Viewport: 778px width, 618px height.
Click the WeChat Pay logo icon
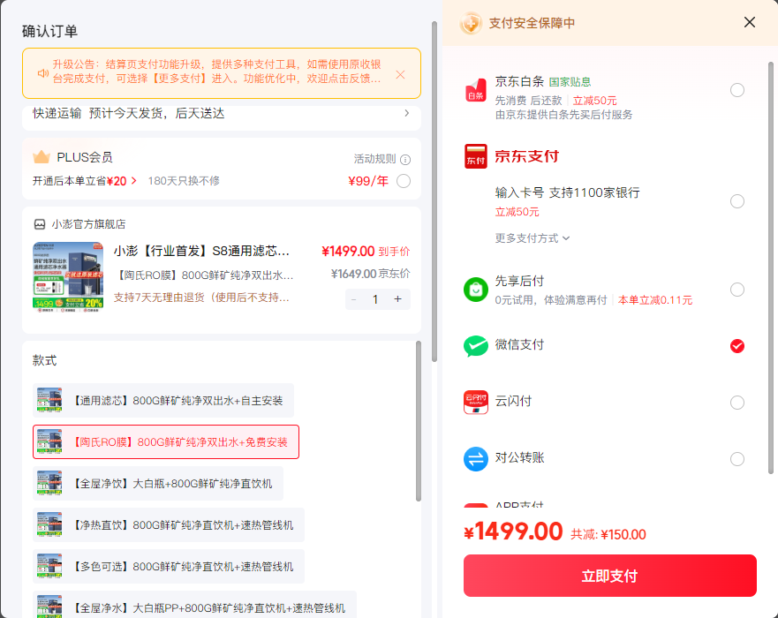point(475,346)
